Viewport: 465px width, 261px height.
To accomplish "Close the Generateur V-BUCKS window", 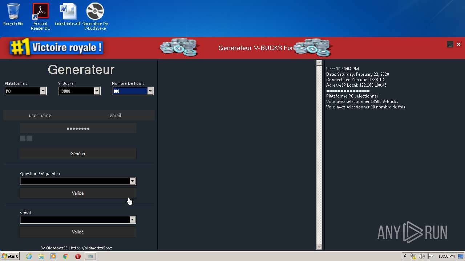I will pos(459,45).
